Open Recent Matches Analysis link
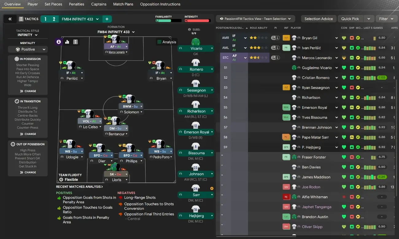The width and height of the screenshot is (399, 239). pyautogui.click(x=79, y=187)
